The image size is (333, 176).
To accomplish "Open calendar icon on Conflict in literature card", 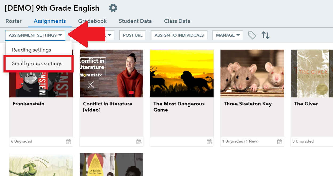I will 139,141.
